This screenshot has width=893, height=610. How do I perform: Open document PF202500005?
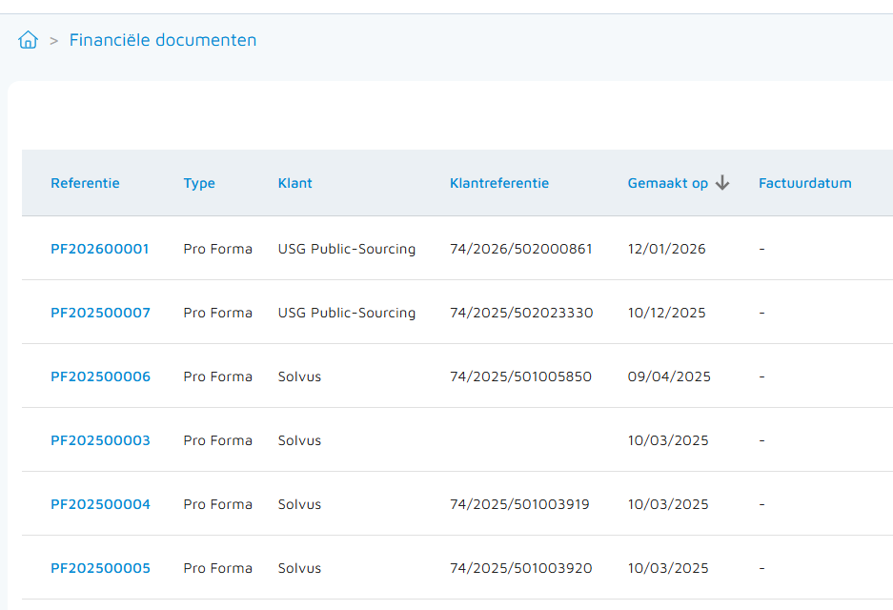(100, 568)
